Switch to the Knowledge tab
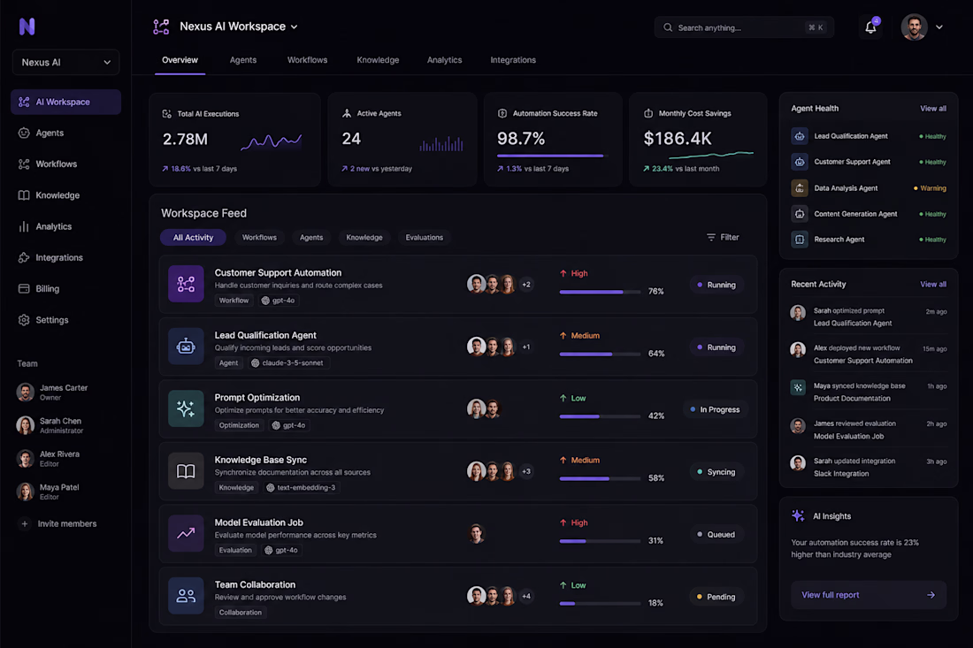The width and height of the screenshot is (973, 648). 378,60
